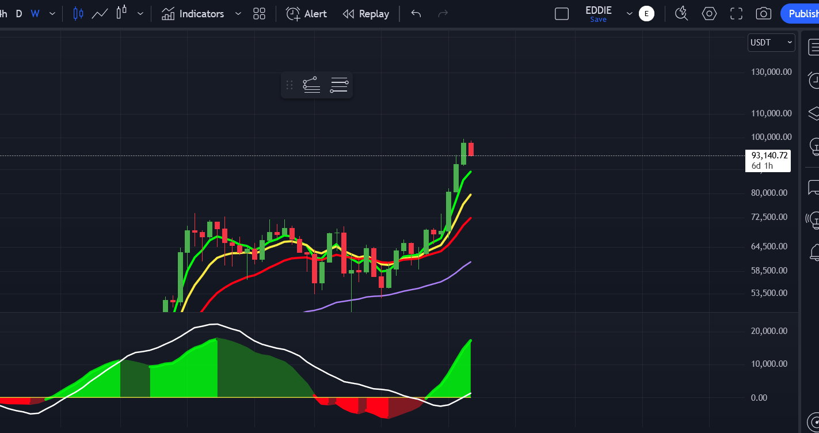Screen dimensions: 819x433
Task: Click the latest red candle on the chart
Action: coord(471,149)
